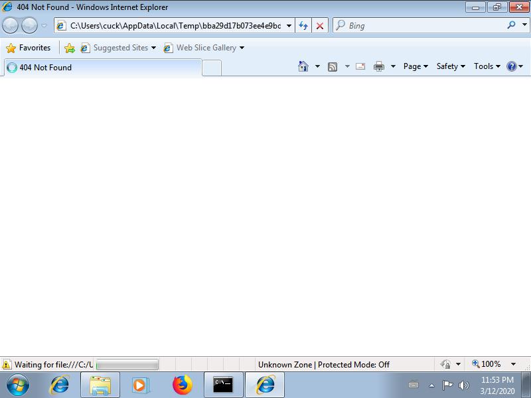Open the Help question mark menu
Viewport: 531px width, 398px height.
point(514,66)
